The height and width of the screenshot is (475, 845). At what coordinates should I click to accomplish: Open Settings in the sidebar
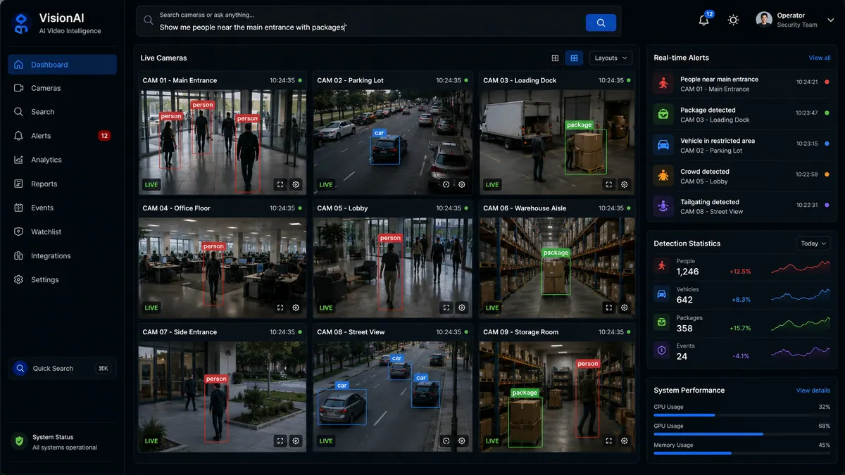pos(63,279)
